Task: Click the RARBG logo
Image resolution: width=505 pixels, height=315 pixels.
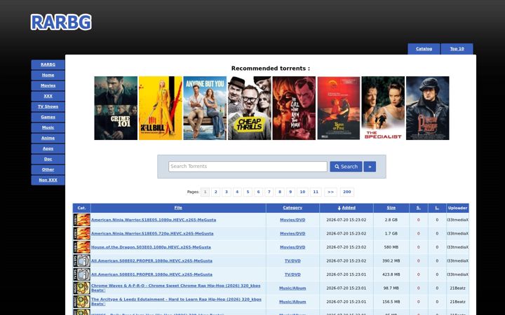Action: [61, 22]
